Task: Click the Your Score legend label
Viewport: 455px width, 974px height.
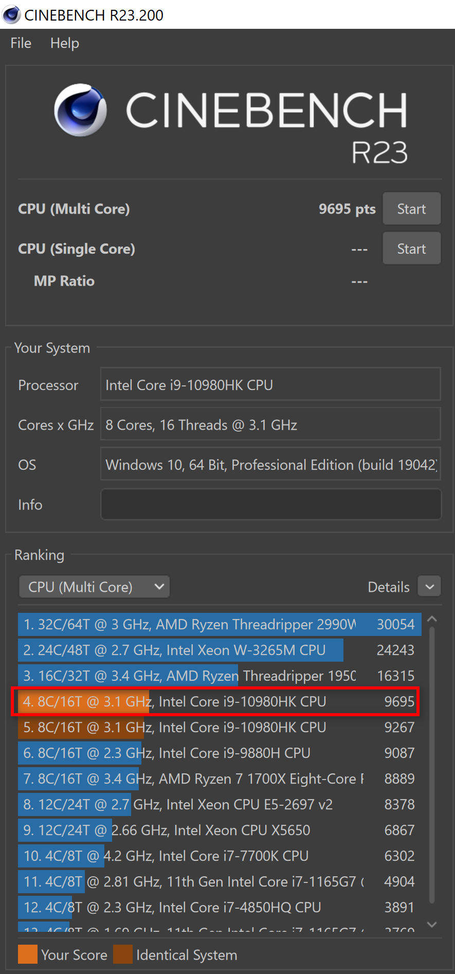Action: tap(74, 955)
